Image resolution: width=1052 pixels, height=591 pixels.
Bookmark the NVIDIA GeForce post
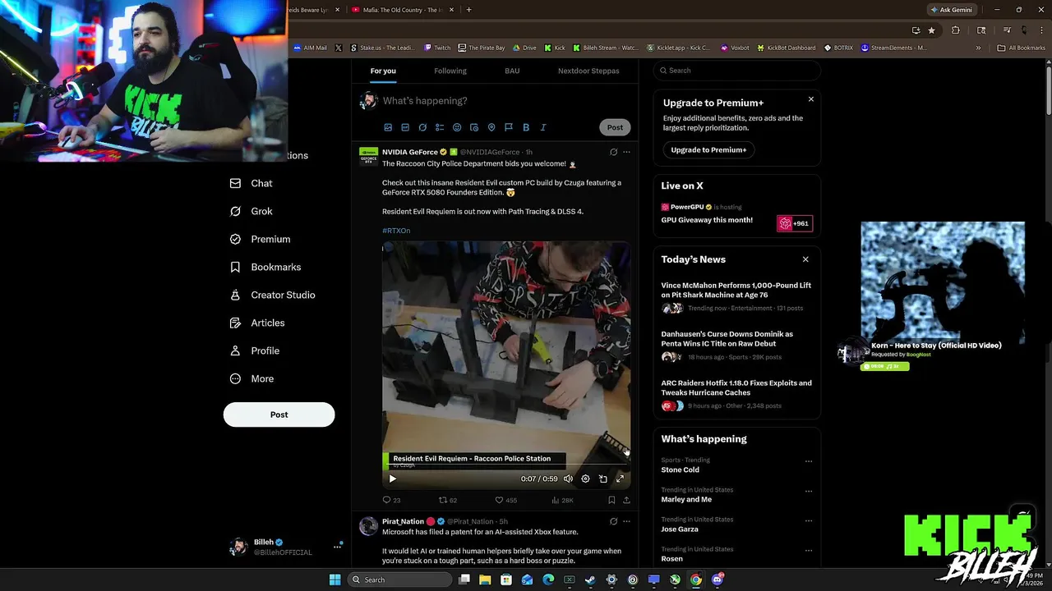pyautogui.click(x=611, y=500)
